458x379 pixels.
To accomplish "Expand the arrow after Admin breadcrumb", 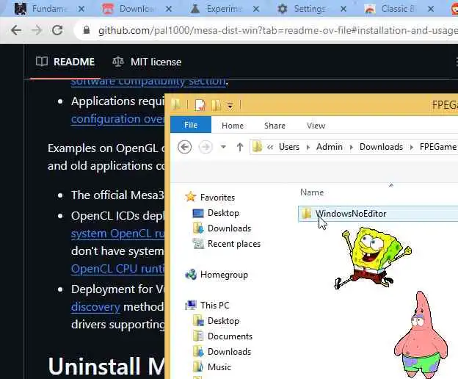I will click(x=352, y=147).
